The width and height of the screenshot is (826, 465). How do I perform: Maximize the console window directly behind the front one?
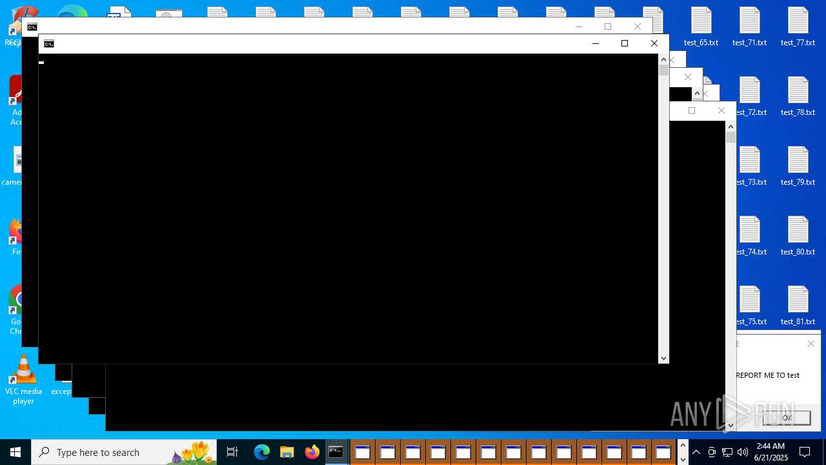point(607,26)
